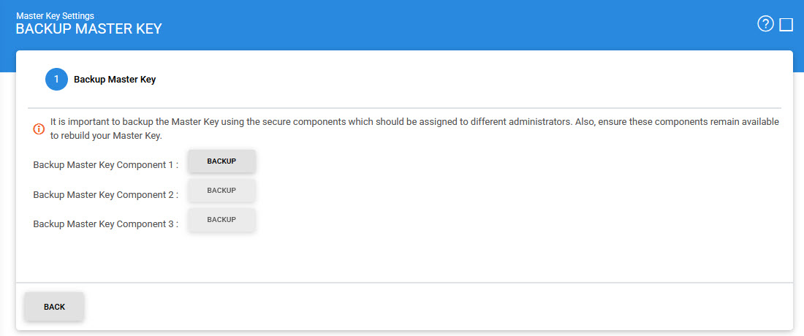Click the blank area below Component 3 row
Screen dimensions: 804x336
[404, 256]
